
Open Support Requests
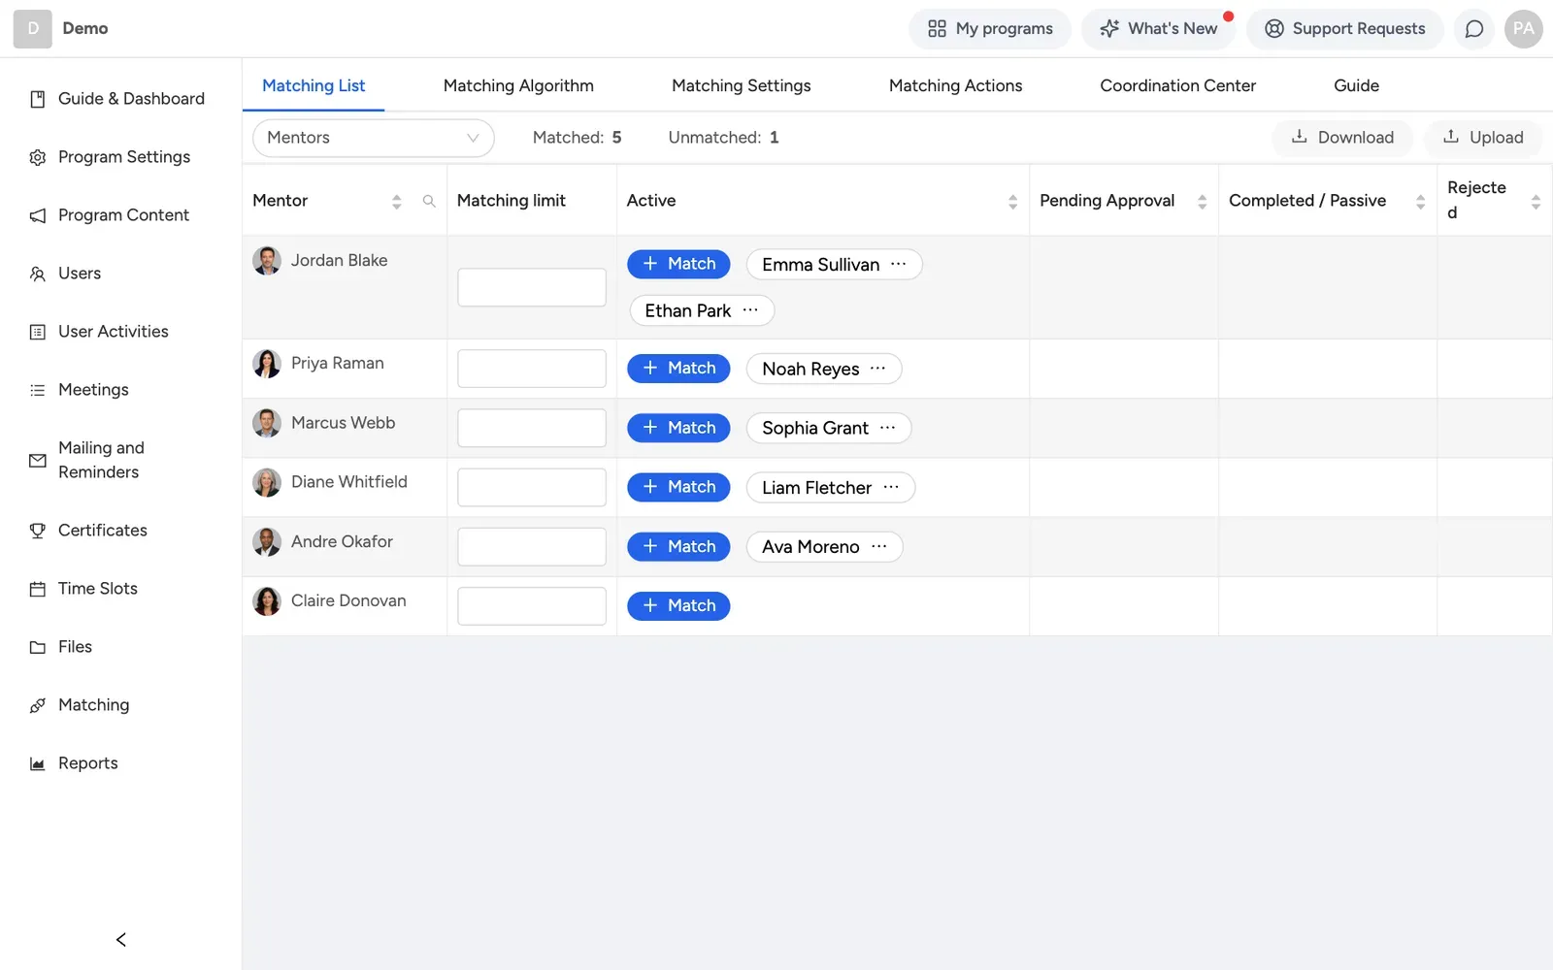[x=1345, y=29]
